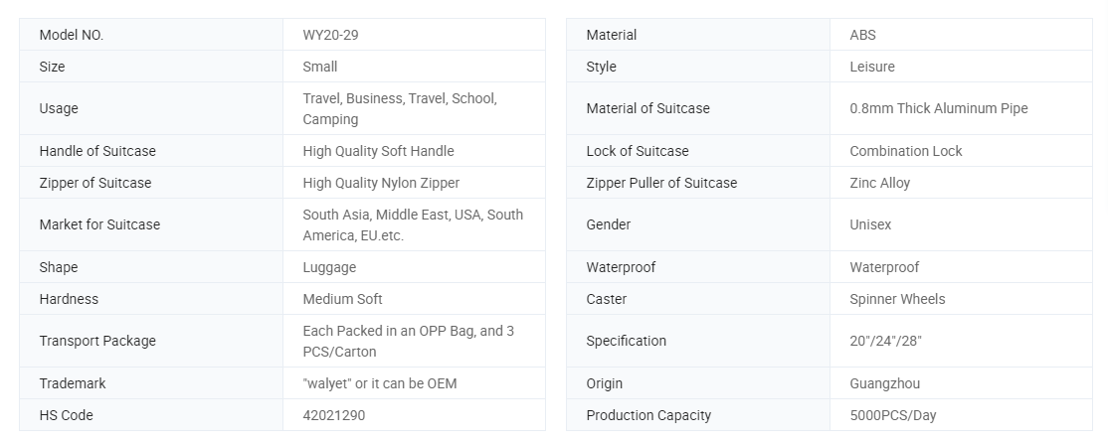
Task: Click the Caster value Spinner Wheels
Action: [897, 299]
